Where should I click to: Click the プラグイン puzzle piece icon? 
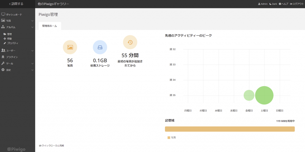(3, 57)
